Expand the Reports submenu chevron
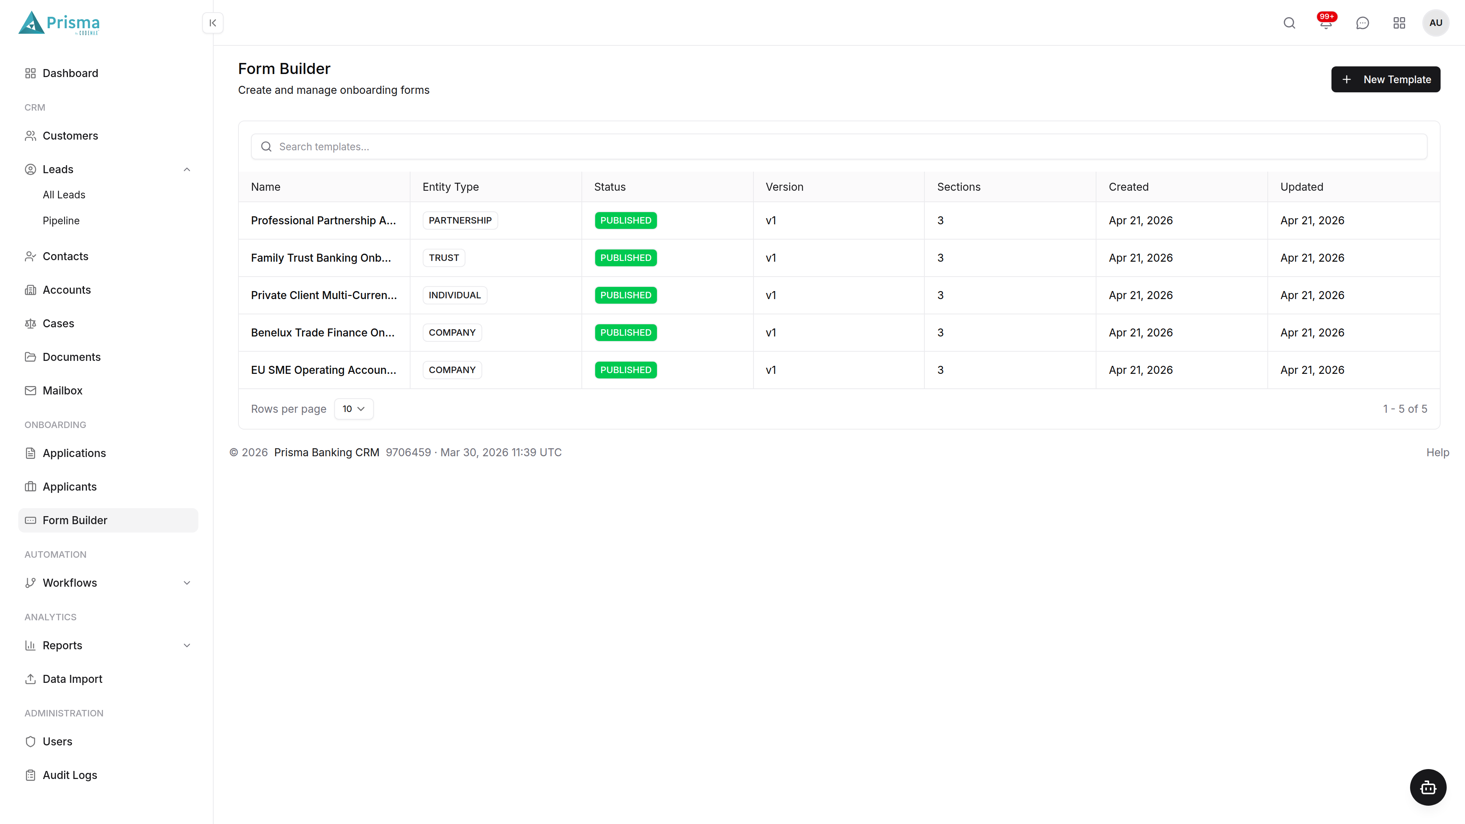Viewport: 1465px width, 824px height. pos(187,645)
